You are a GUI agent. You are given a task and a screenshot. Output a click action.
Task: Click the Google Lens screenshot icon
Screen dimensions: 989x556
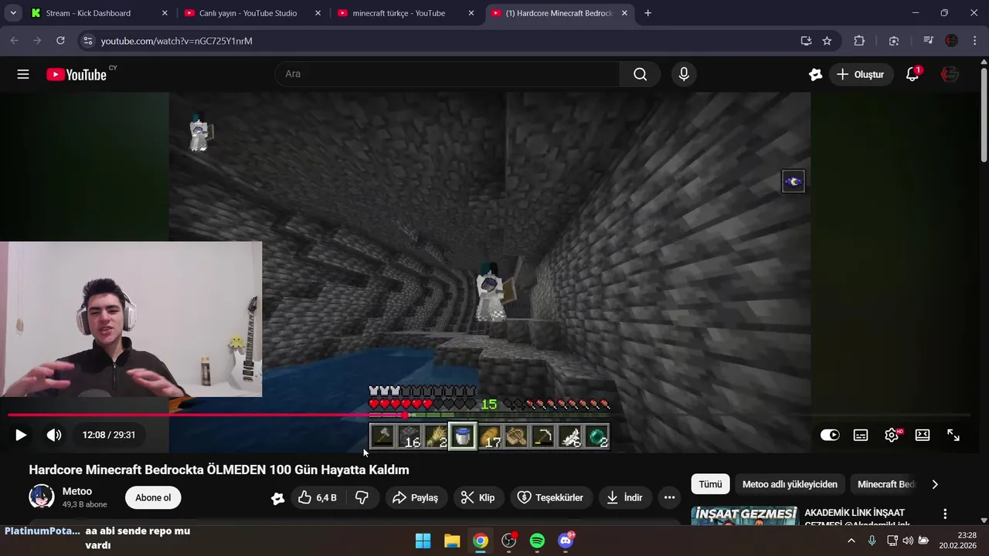894,41
